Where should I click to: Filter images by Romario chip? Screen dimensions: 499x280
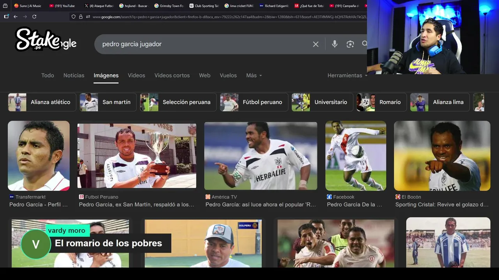click(382, 102)
